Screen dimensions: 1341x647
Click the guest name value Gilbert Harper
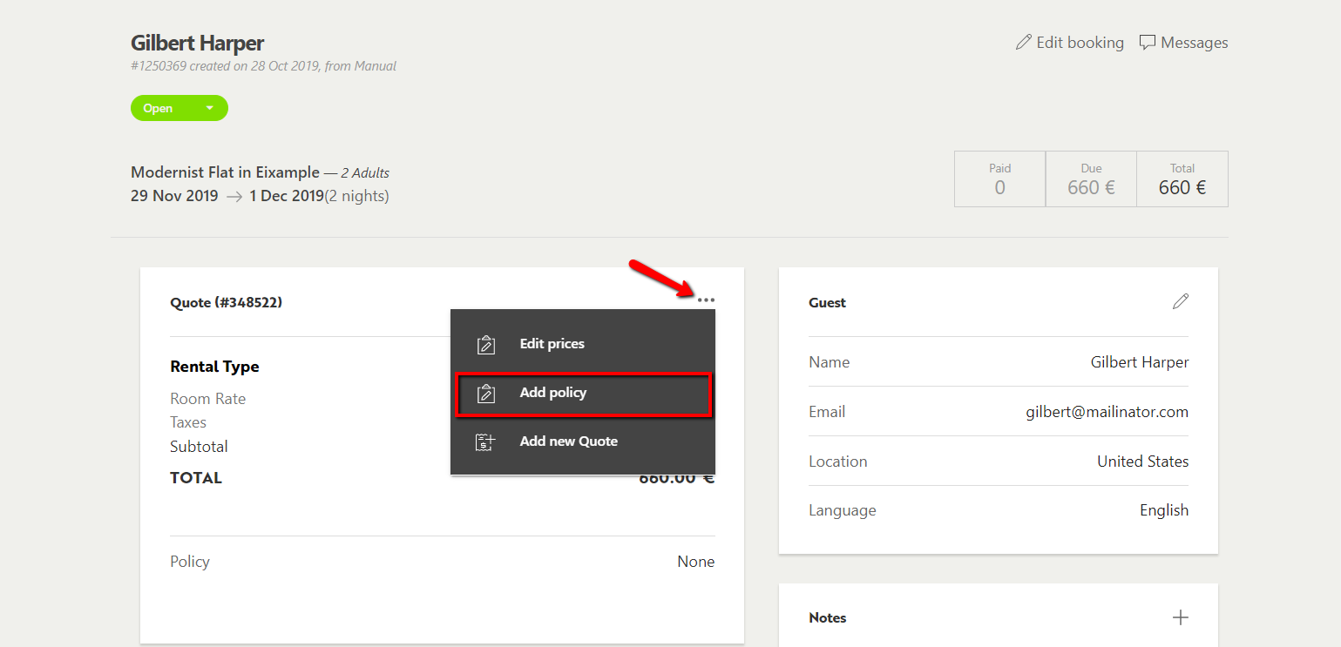1140,362
